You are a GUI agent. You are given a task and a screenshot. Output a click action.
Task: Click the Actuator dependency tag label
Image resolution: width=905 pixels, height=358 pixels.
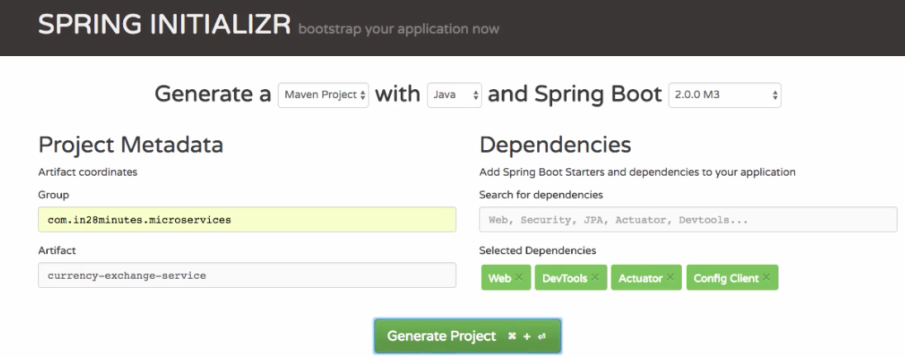tap(640, 279)
